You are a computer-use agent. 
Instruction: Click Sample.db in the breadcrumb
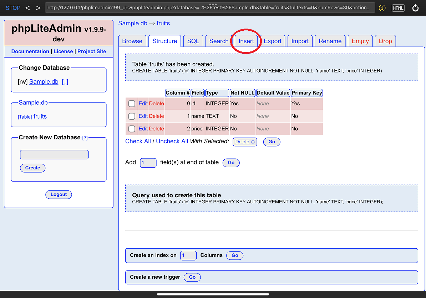[x=133, y=24]
